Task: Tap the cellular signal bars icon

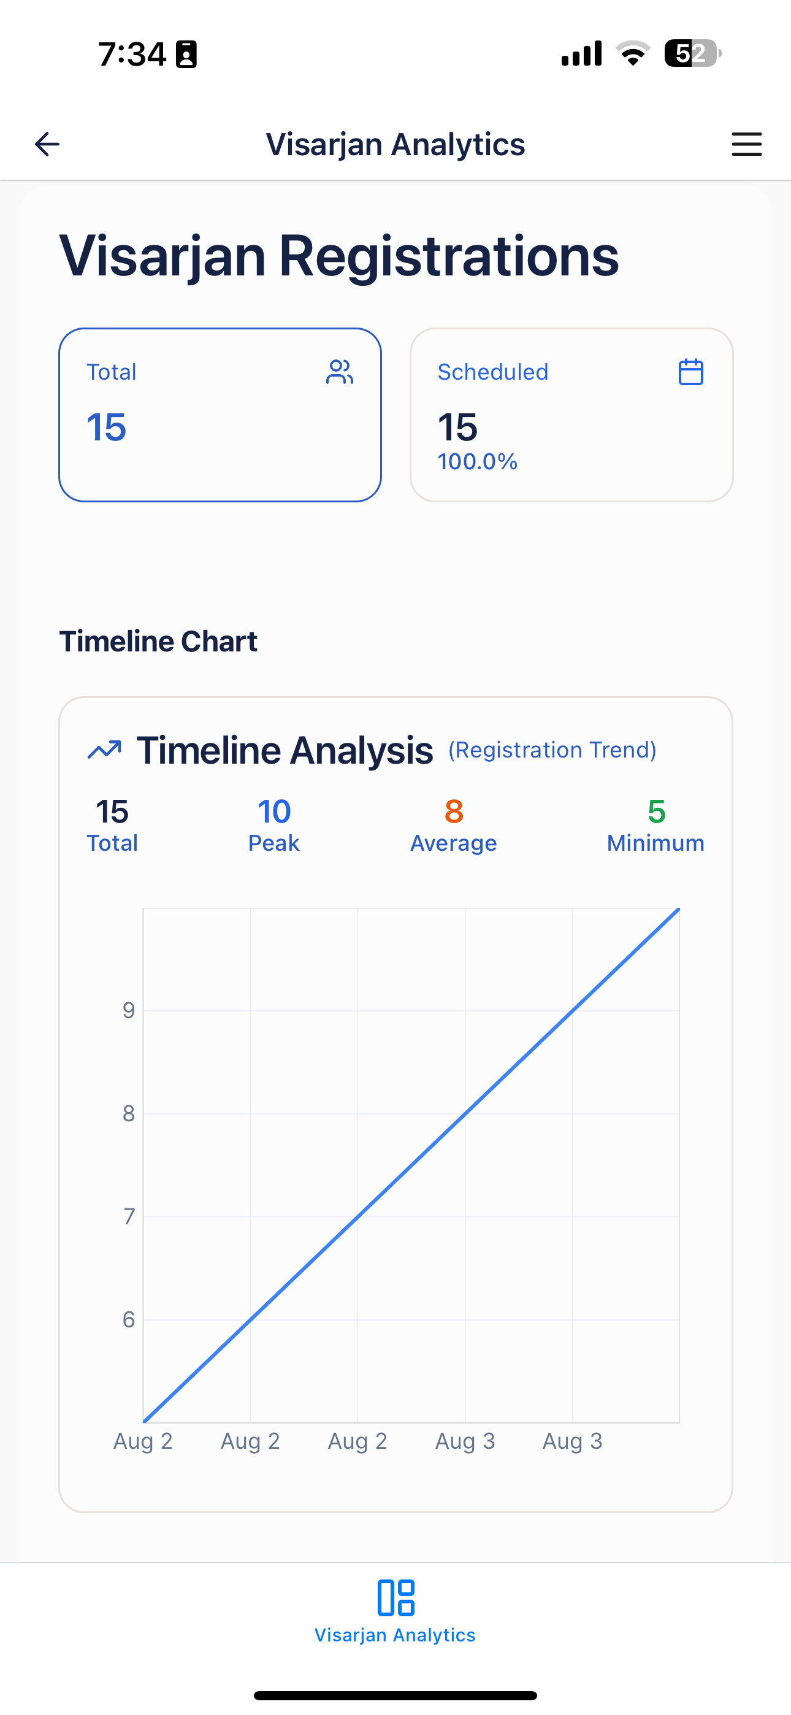Action: click(x=581, y=53)
